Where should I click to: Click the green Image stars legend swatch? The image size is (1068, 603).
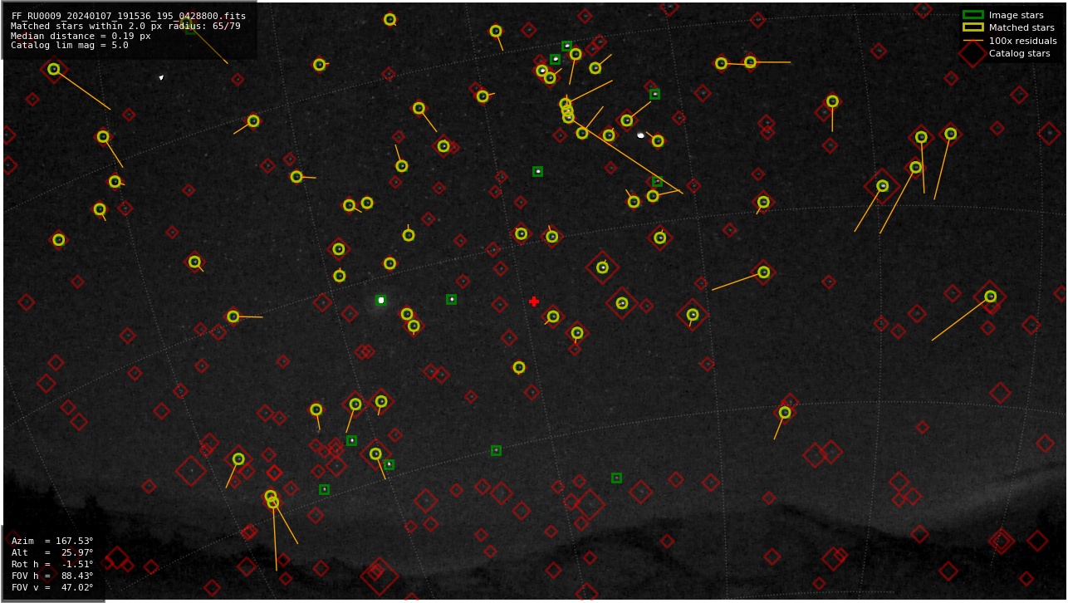click(x=972, y=15)
